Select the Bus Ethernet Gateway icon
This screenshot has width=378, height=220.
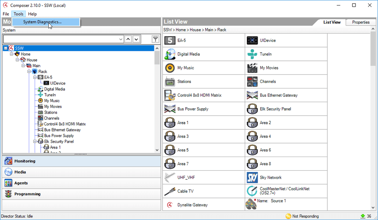[x=251, y=95]
